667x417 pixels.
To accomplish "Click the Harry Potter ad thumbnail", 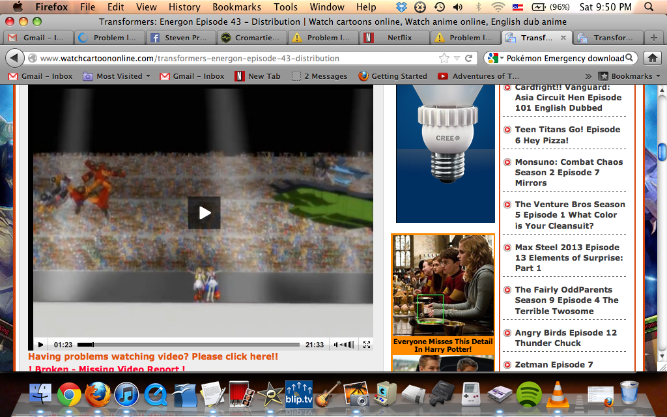I will click(443, 285).
